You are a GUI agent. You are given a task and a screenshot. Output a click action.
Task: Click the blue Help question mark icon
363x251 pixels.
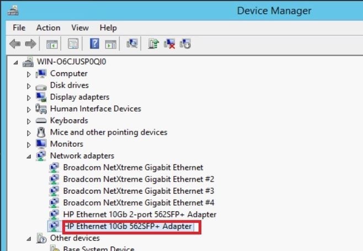[94, 44]
